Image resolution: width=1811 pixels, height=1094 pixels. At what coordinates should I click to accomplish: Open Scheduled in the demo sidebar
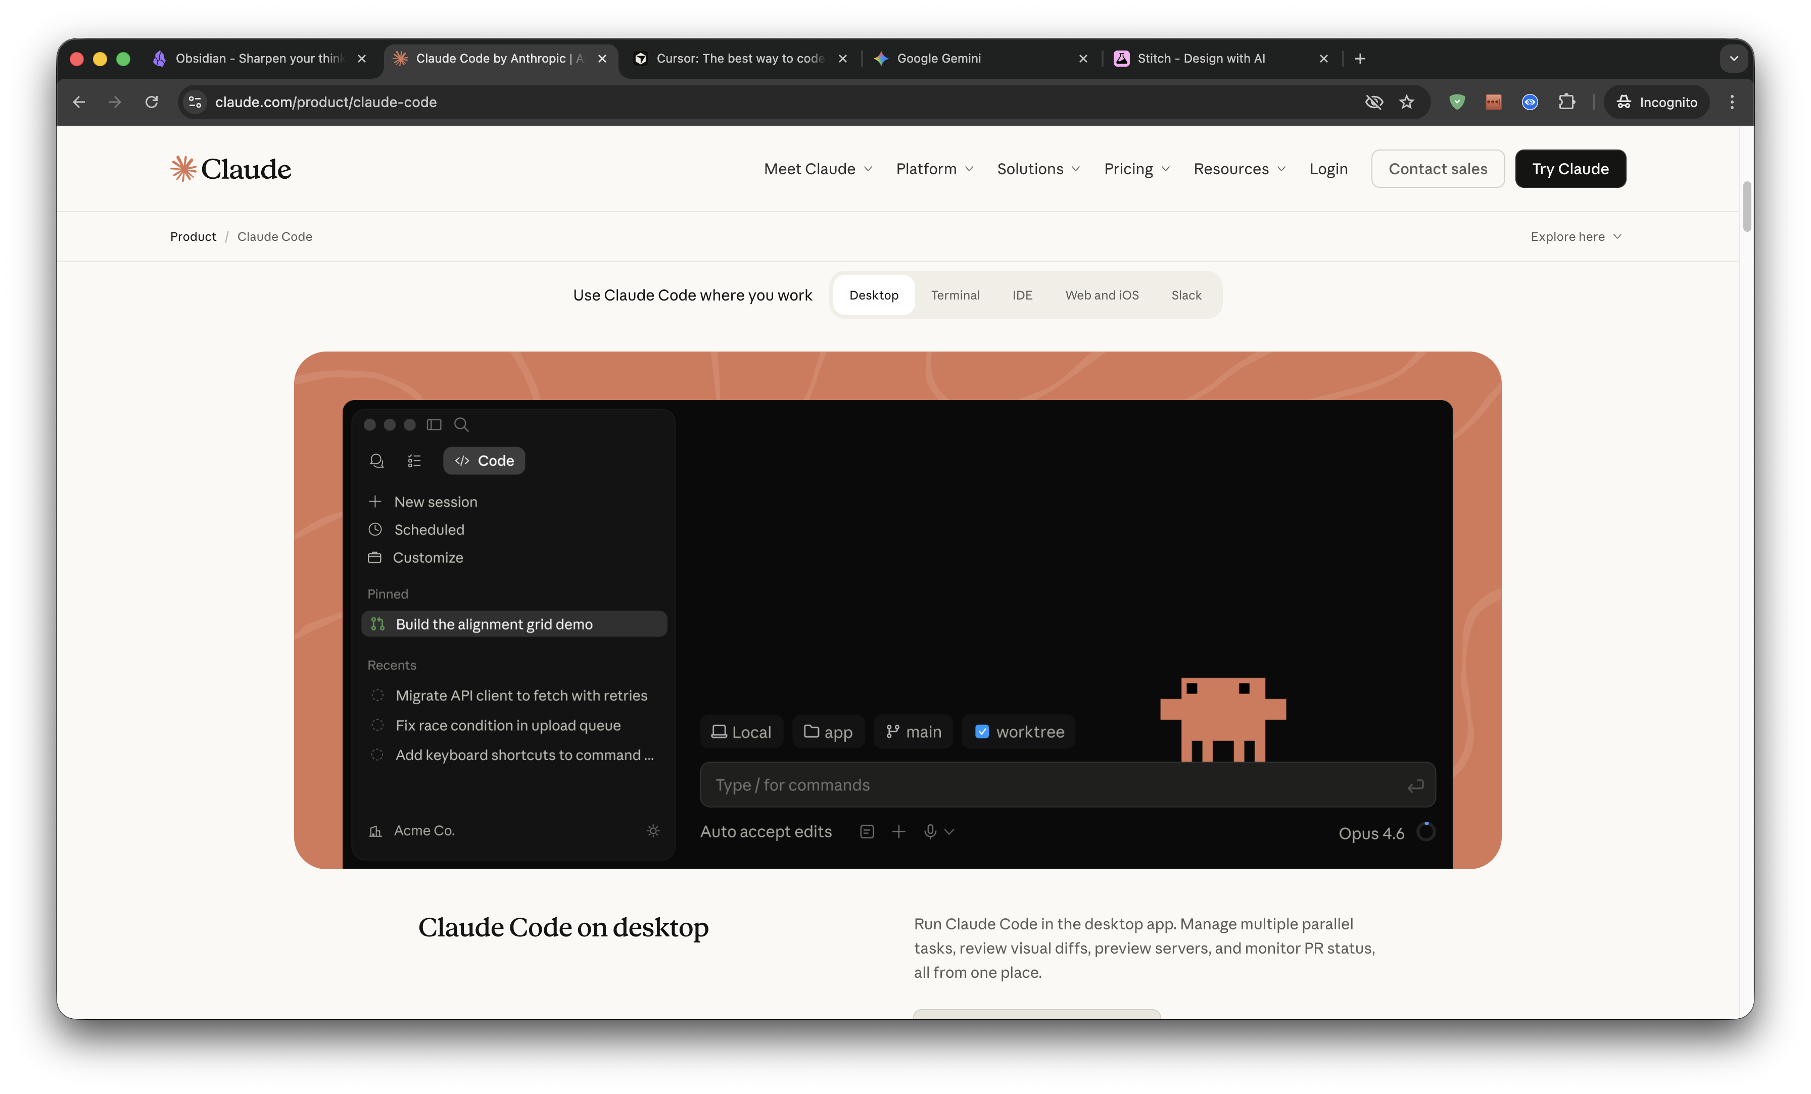coord(417,530)
